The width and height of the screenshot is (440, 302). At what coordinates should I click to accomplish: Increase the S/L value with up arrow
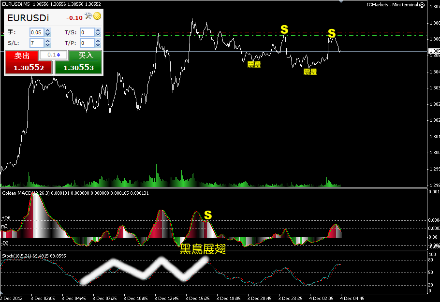click(x=48, y=41)
